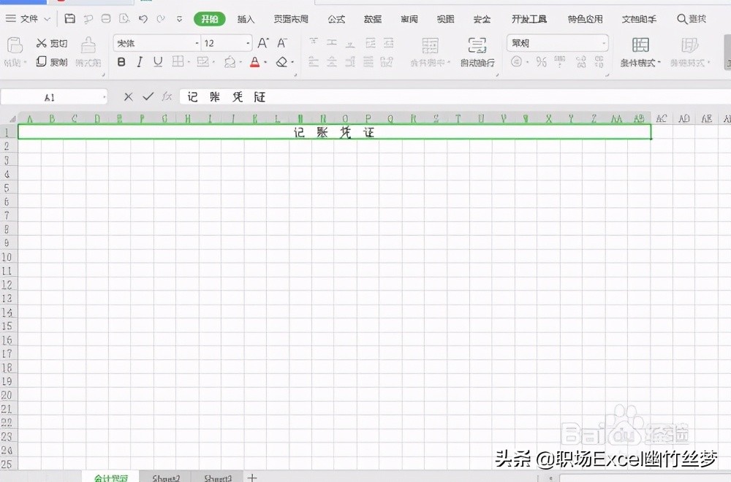
Task: Click the Undo icon
Action: click(x=143, y=19)
